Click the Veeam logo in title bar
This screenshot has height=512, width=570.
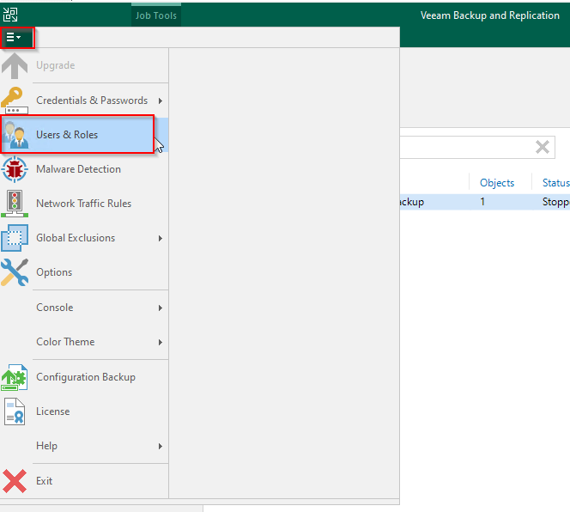click(10, 15)
